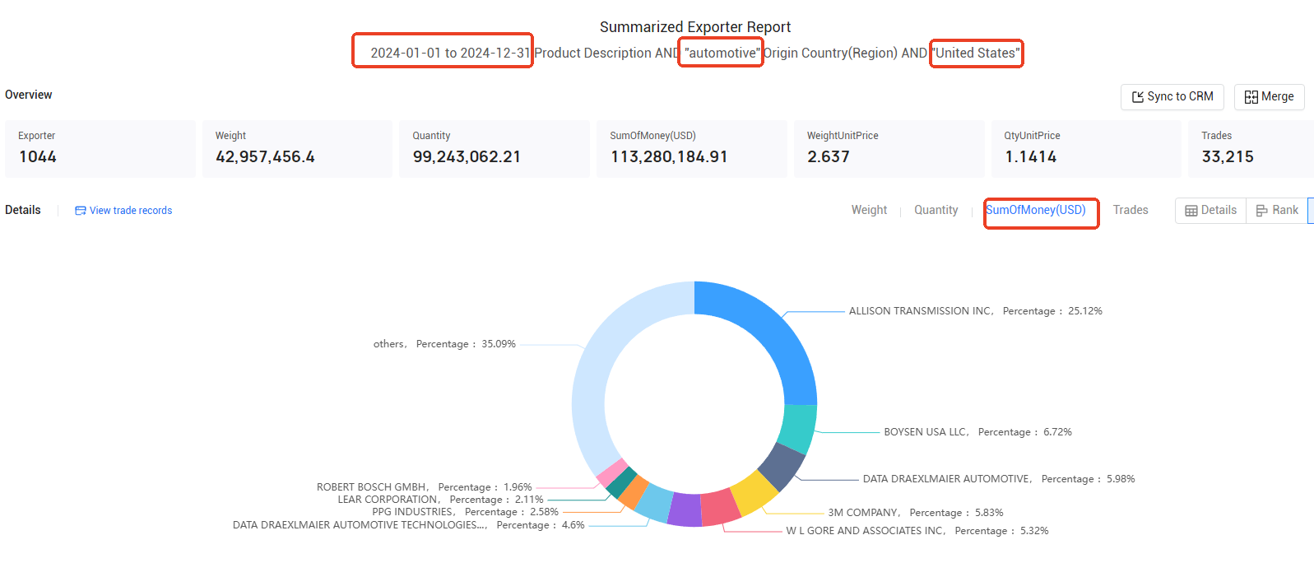This screenshot has width=1314, height=577.
Task: Click the teal Boysen USA donut segment
Action: [x=796, y=428]
